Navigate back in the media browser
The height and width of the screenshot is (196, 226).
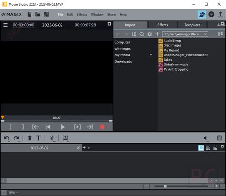(x=118, y=34)
